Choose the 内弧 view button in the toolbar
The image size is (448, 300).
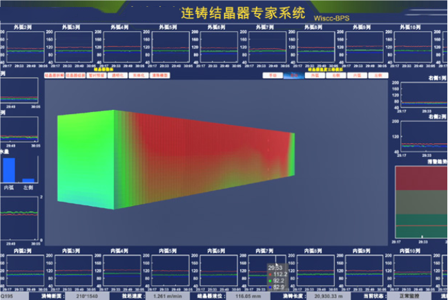[x=356, y=75]
